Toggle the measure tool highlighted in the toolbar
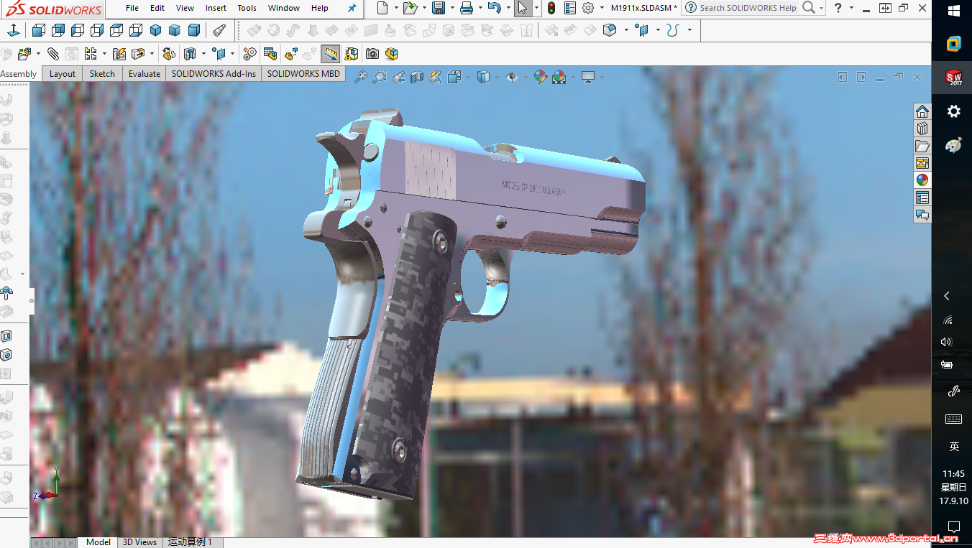972x548 pixels. 331,53
